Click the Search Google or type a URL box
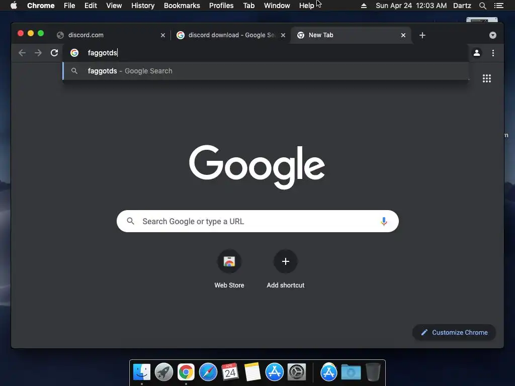515x386 pixels. pyautogui.click(x=257, y=221)
